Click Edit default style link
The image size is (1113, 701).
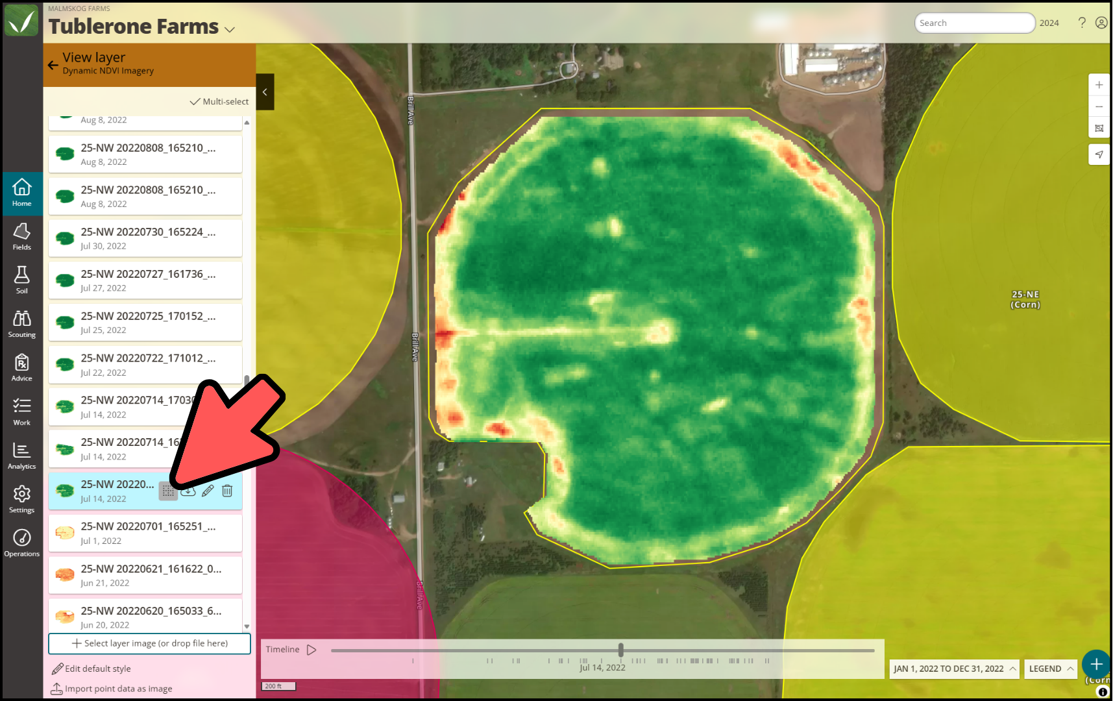(x=92, y=669)
